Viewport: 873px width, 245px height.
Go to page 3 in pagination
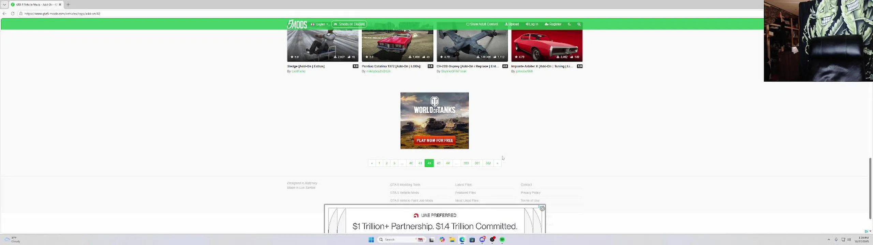[394, 163]
